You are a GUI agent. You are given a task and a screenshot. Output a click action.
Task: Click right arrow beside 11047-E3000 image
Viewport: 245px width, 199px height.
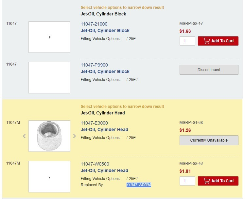(x=75, y=136)
